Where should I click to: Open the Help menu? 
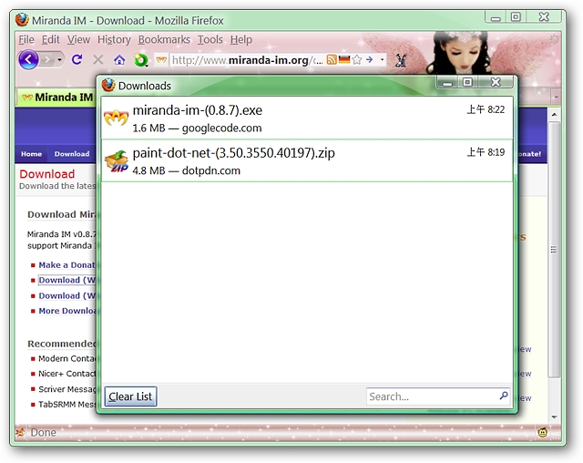240,39
